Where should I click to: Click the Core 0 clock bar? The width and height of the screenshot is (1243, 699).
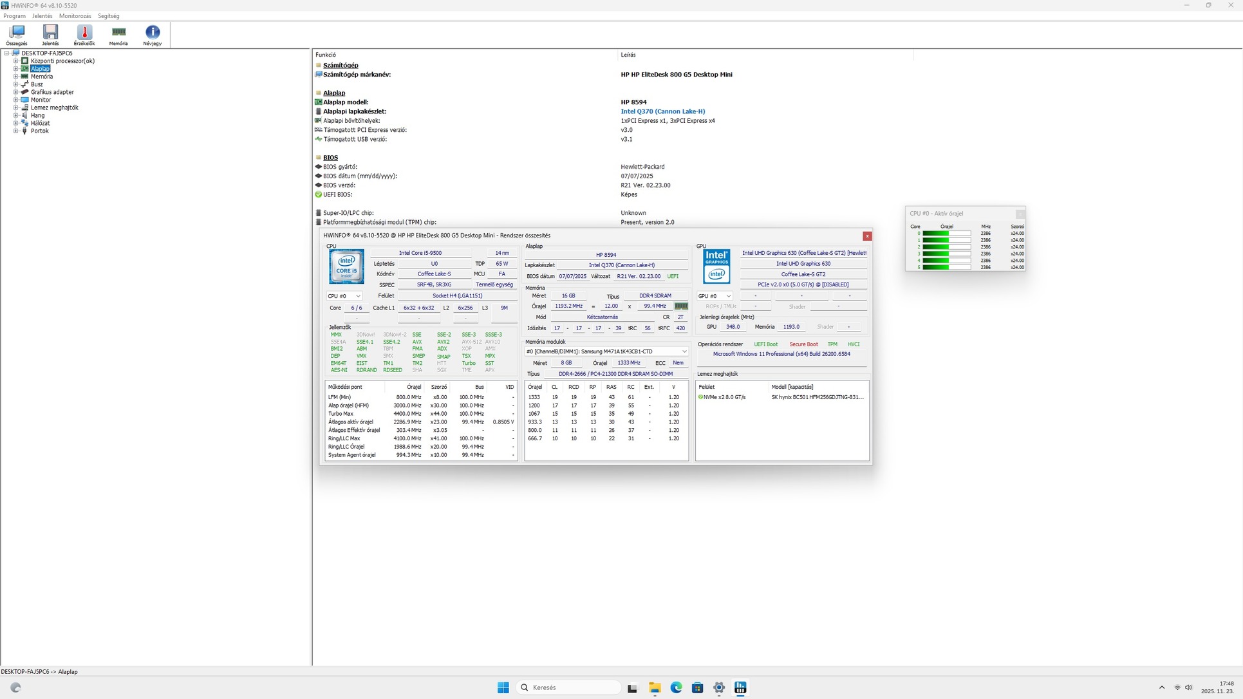946,233
